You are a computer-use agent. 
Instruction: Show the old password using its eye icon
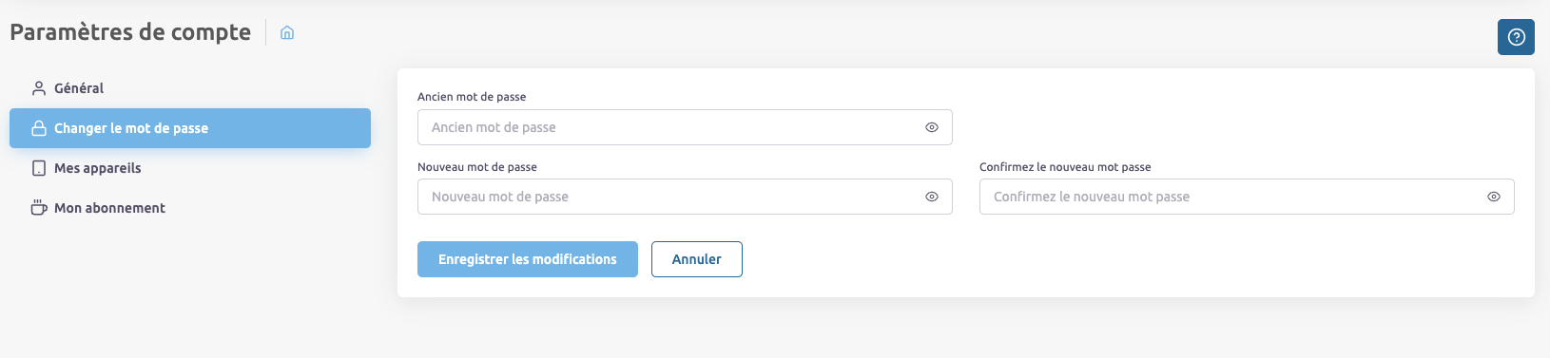point(932,127)
